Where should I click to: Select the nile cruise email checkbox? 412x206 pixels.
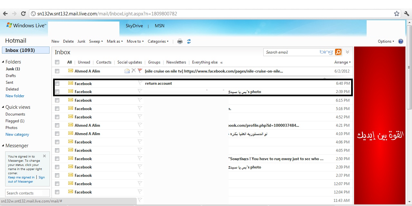(x=57, y=71)
